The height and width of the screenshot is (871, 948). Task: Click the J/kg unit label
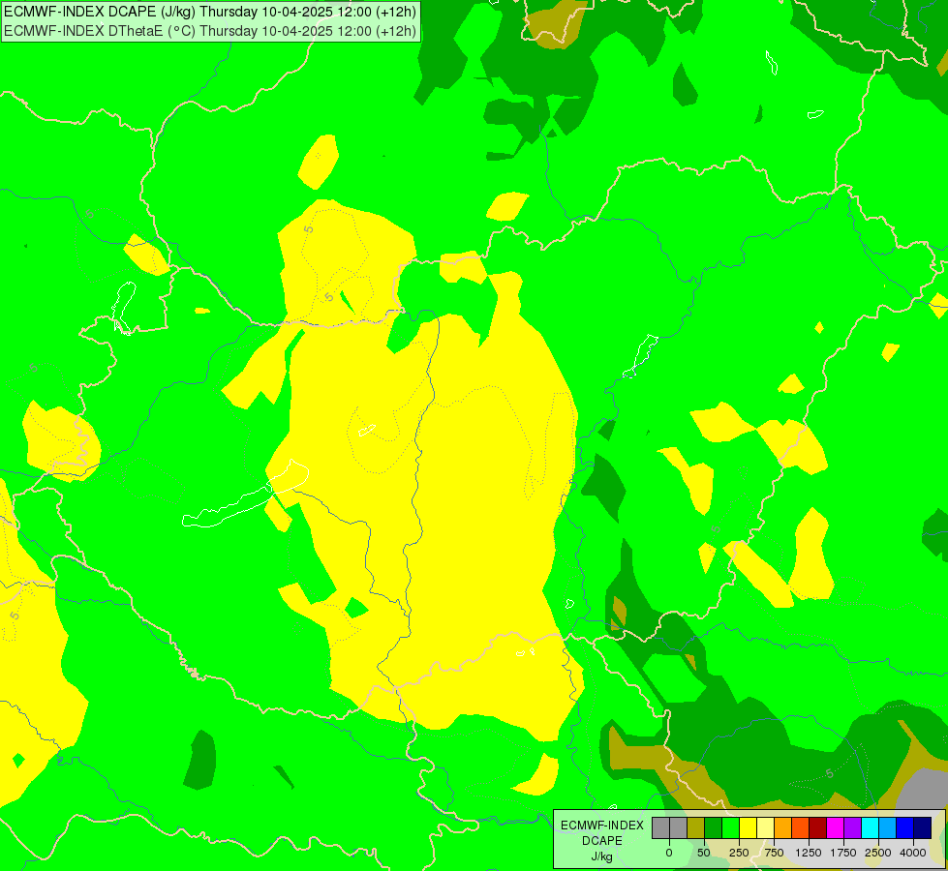[x=602, y=856]
